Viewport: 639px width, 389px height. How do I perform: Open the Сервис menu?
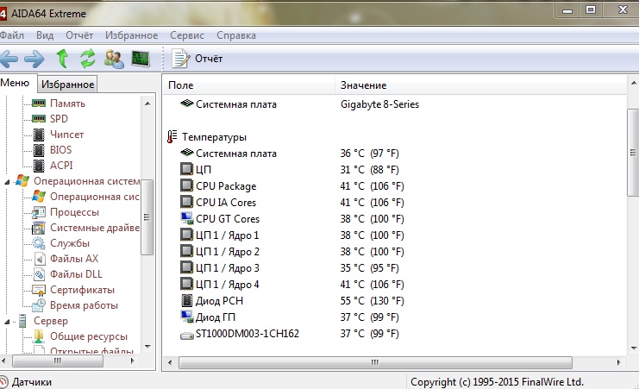187,35
